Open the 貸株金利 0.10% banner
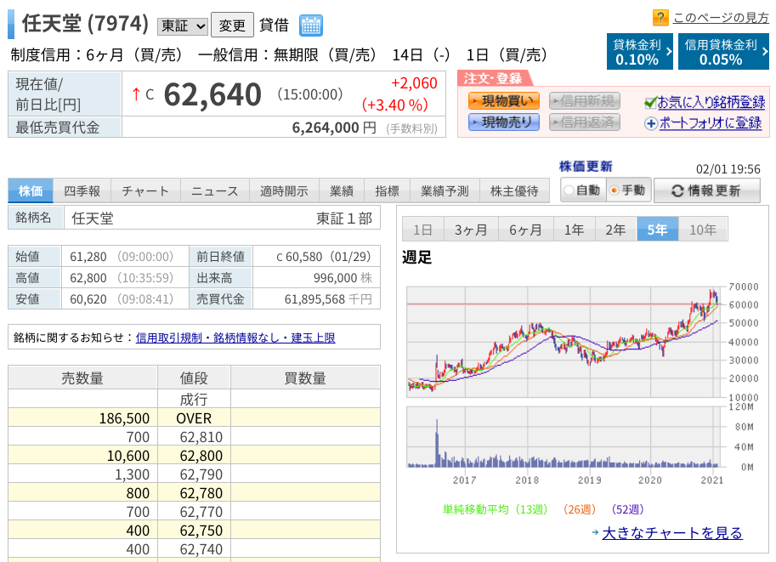 tap(640, 52)
